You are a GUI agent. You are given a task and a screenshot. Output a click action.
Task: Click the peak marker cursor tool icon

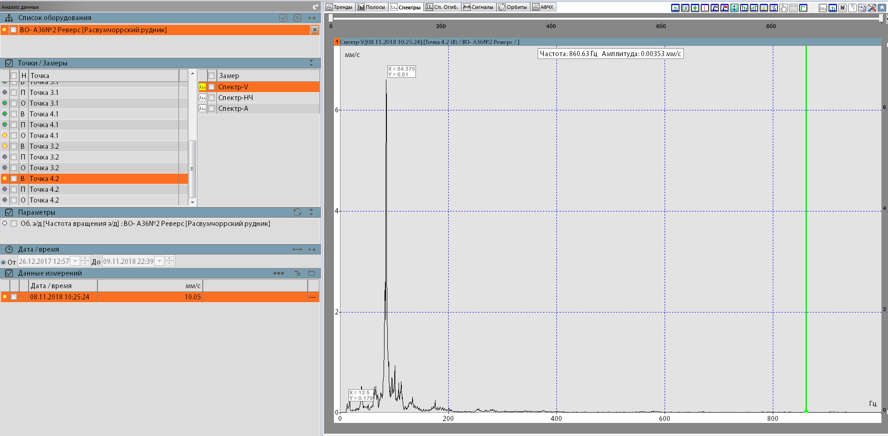tap(675, 8)
